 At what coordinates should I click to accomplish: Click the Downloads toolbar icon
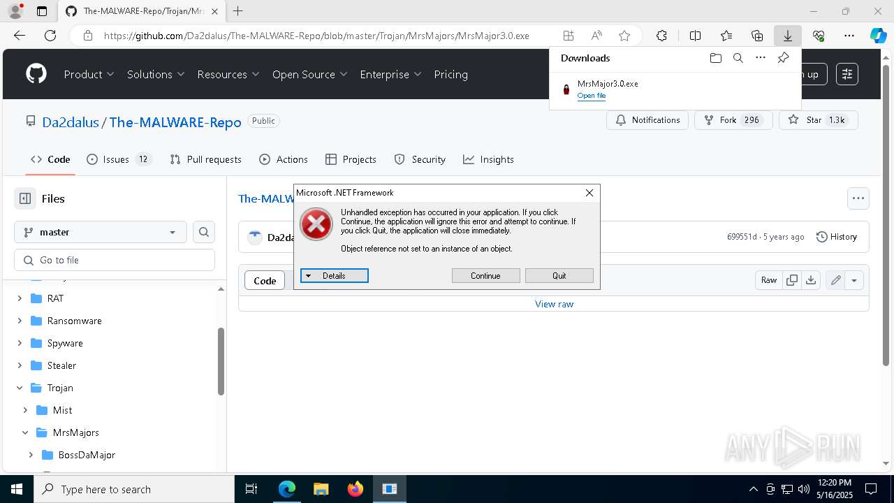pyautogui.click(x=787, y=36)
